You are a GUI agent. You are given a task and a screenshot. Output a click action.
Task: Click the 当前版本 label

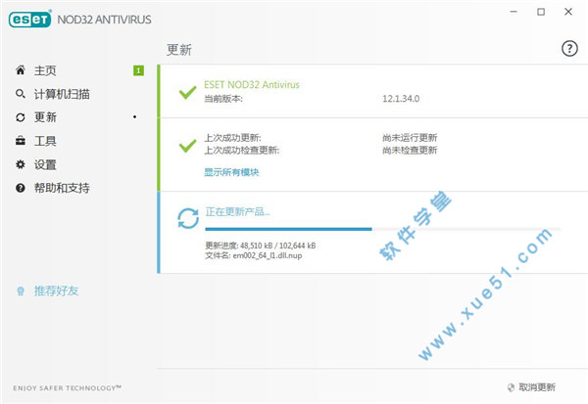tap(223, 99)
